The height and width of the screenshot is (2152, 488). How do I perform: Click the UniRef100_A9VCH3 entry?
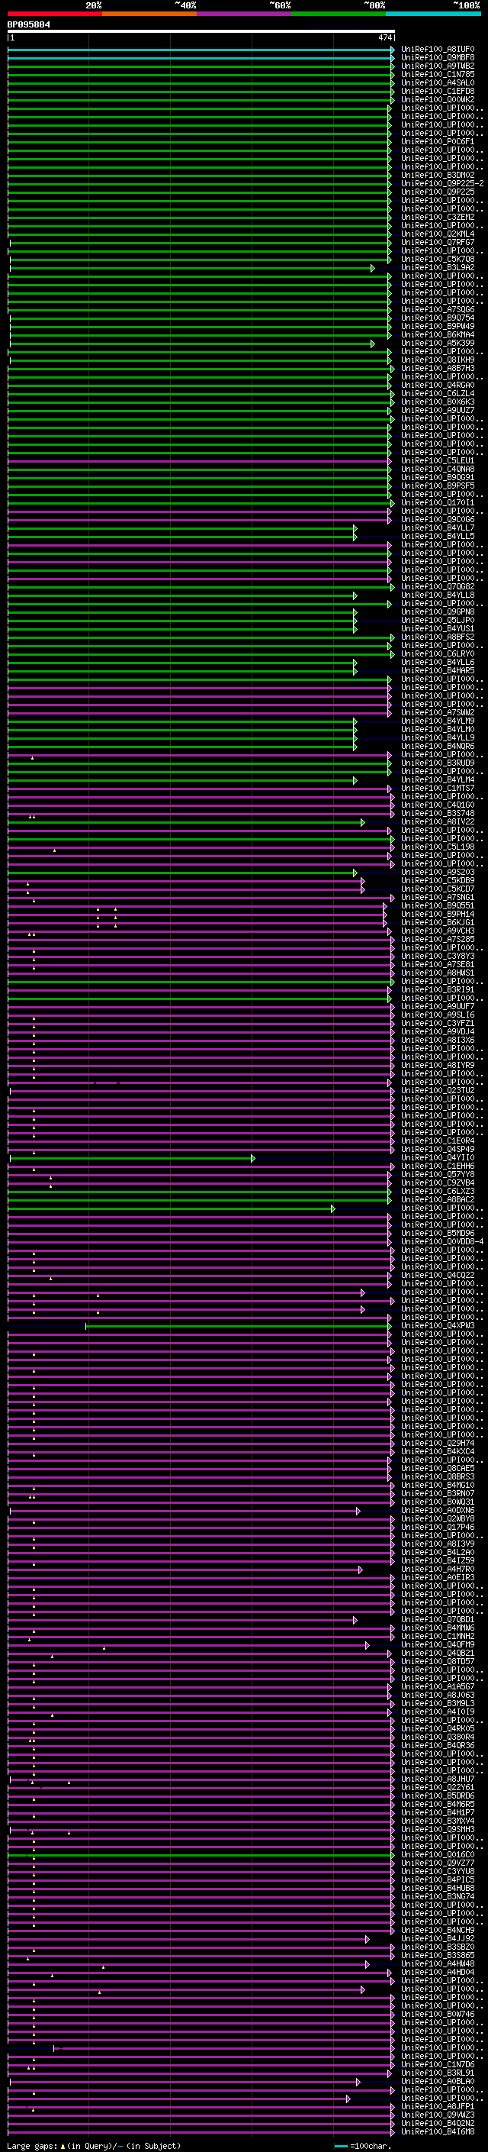[437, 931]
